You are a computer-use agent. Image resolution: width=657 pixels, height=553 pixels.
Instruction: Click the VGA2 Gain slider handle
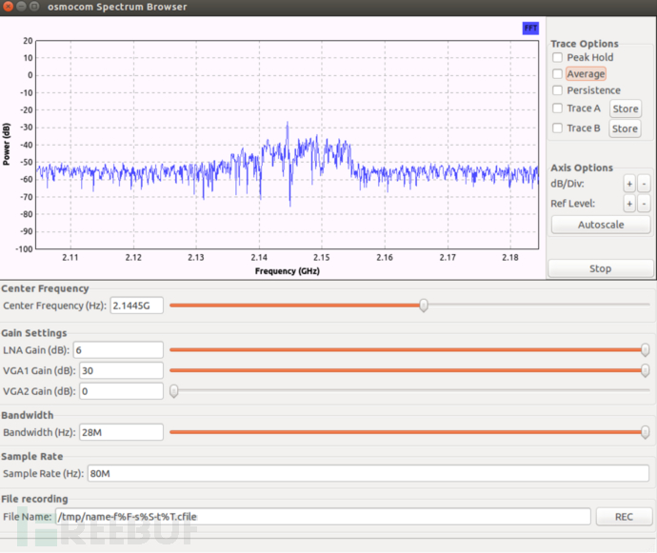point(174,391)
